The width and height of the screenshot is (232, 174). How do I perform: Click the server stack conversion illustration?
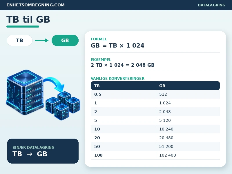(x=43, y=95)
